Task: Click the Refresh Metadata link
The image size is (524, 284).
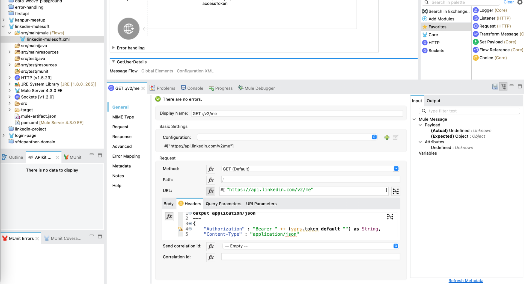Action: pos(466,280)
